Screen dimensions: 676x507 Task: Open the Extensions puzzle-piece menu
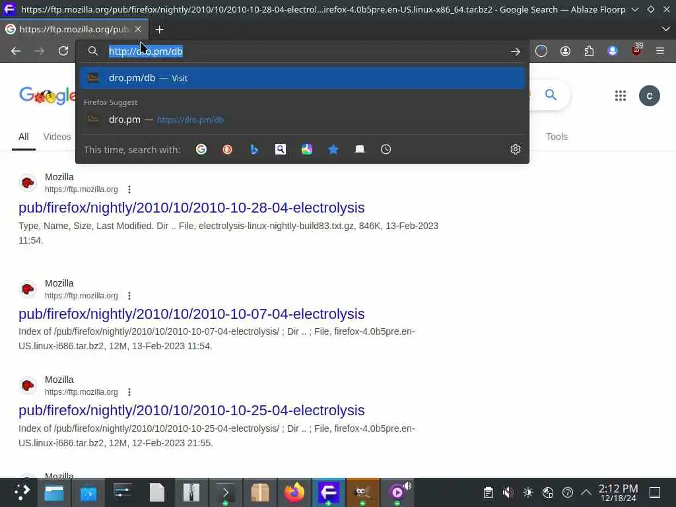click(x=589, y=51)
